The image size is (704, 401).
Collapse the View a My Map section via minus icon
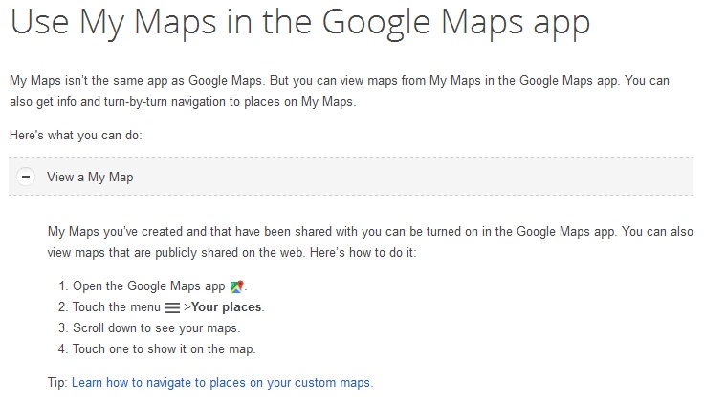click(x=26, y=177)
